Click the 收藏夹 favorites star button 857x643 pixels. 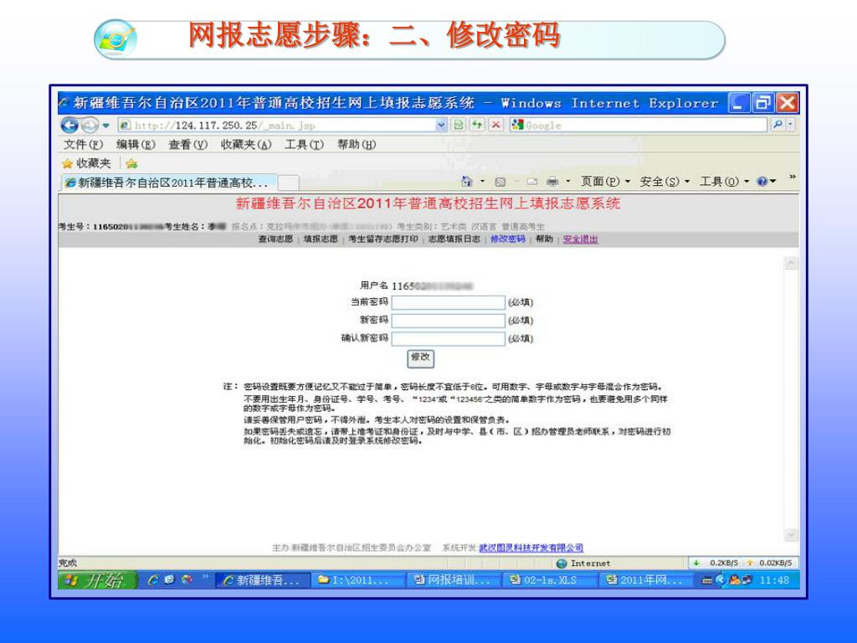[x=86, y=163]
